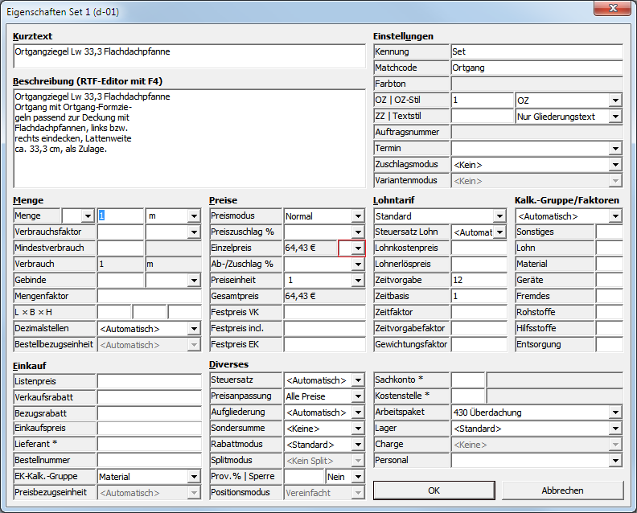This screenshot has width=637, height=513.
Task: Open the Lohntarif dropdown set to Standard
Action: tap(499, 216)
